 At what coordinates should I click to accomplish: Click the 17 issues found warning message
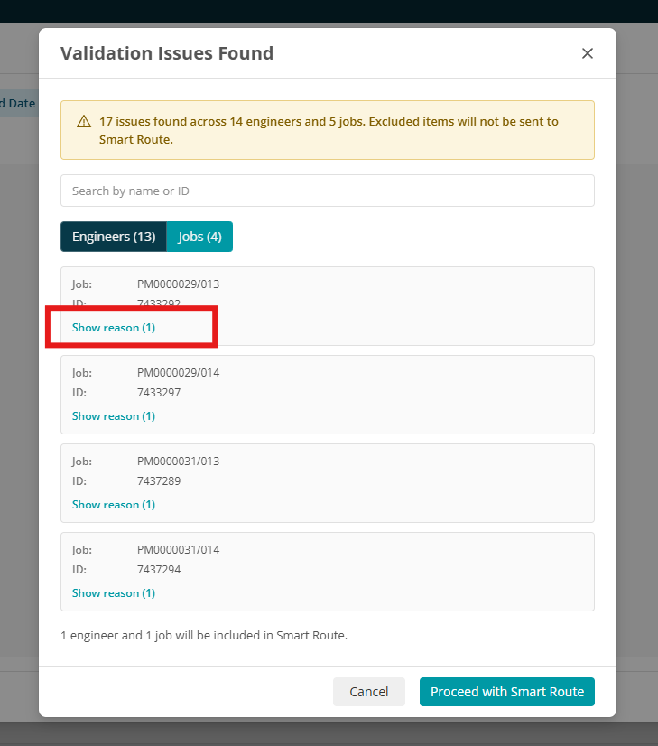click(329, 130)
